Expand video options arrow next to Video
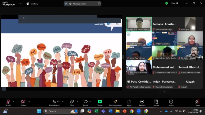Screen dimensions: 205x115 coord(29,101)
